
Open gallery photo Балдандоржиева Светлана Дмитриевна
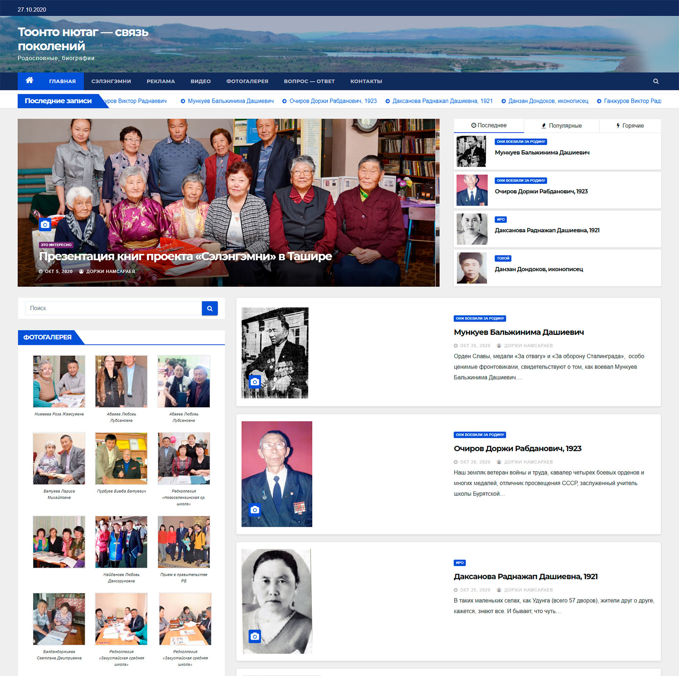click(59, 619)
